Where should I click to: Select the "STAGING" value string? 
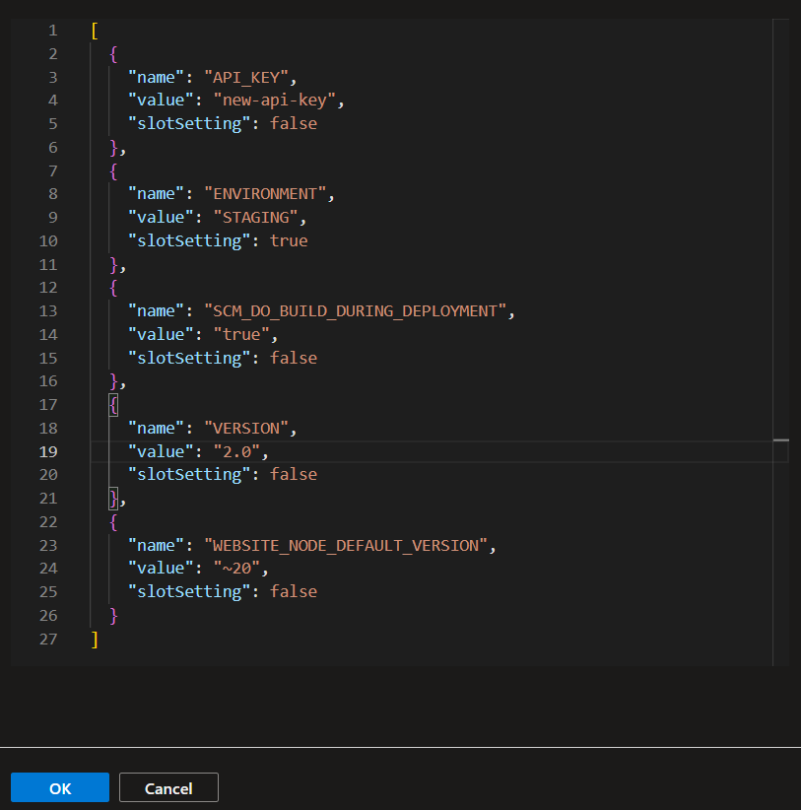(x=258, y=217)
